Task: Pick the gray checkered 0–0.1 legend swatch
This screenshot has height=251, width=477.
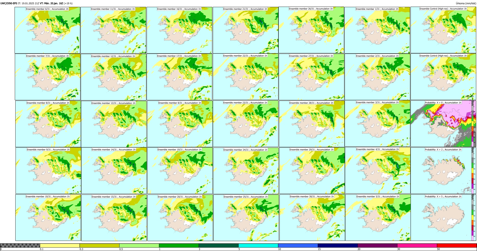Action: 20,245
